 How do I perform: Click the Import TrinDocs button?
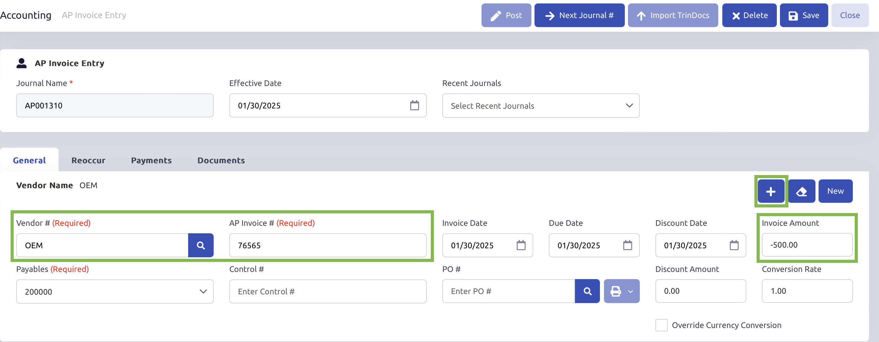672,15
